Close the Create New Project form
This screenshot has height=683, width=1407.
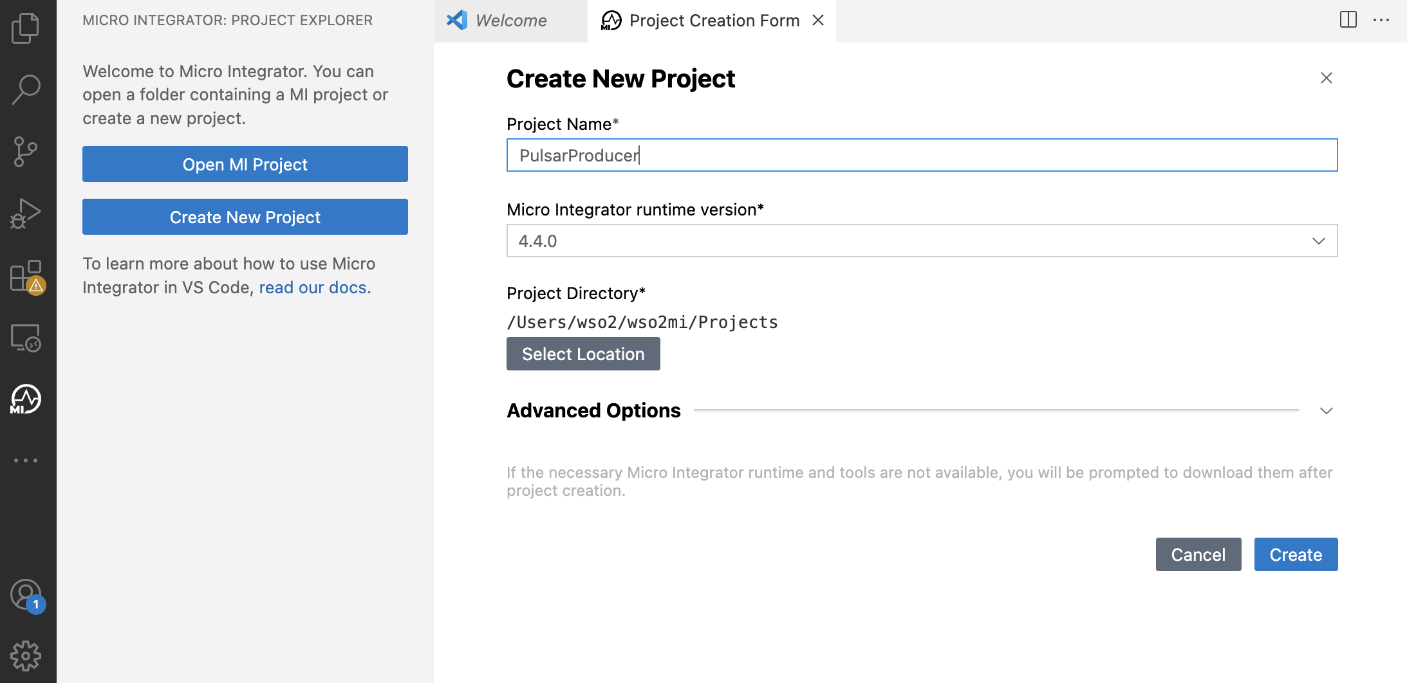pyautogui.click(x=1327, y=78)
